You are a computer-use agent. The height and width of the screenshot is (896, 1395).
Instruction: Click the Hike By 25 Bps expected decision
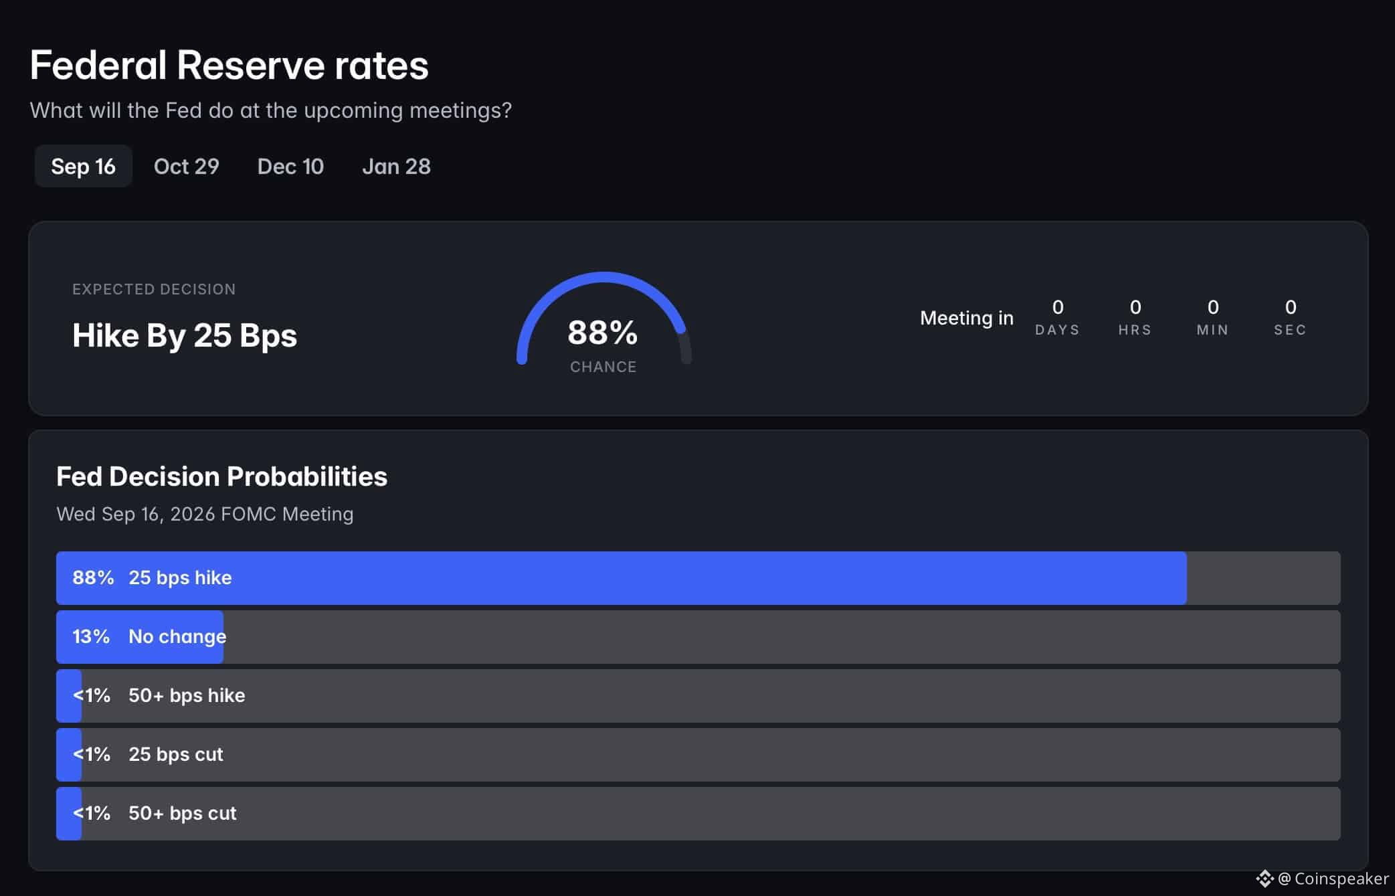(185, 335)
